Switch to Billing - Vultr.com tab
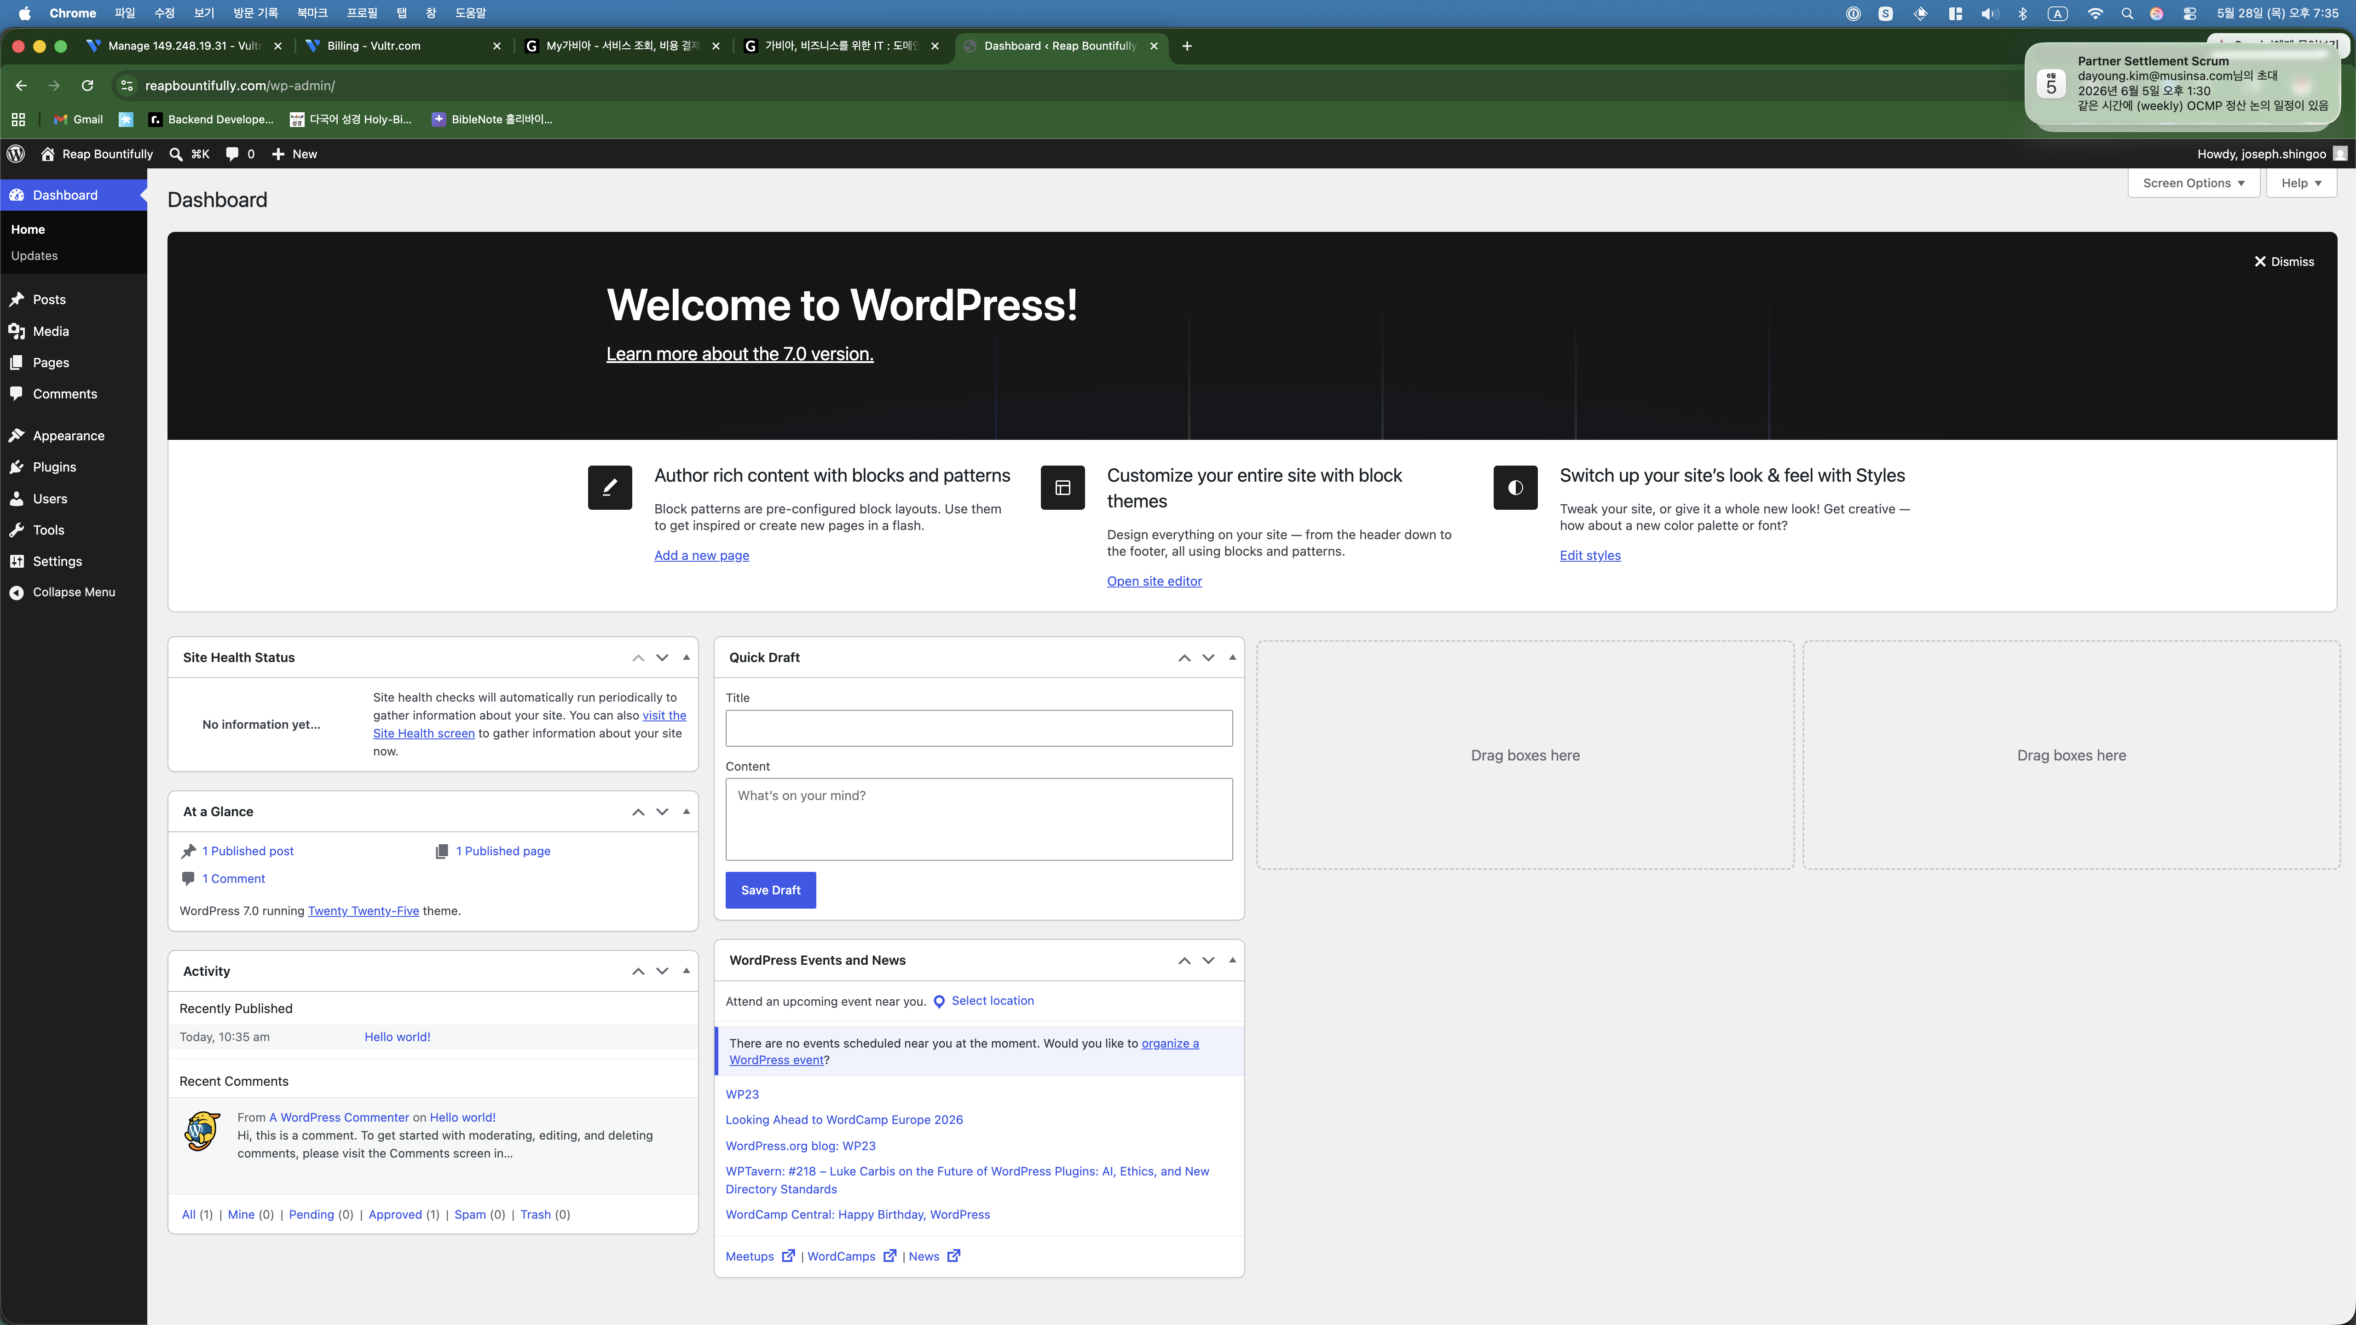The height and width of the screenshot is (1325, 2356). point(403,46)
